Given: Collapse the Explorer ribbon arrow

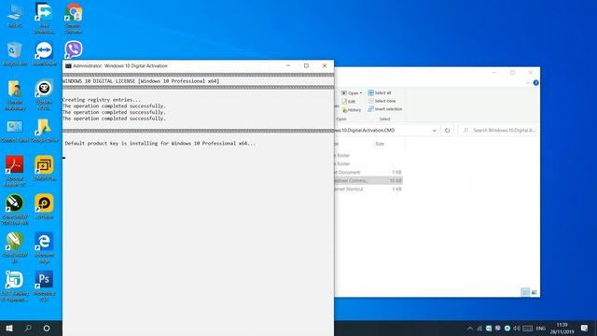Looking at the screenshot, I should pyautogui.click(x=528, y=83).
